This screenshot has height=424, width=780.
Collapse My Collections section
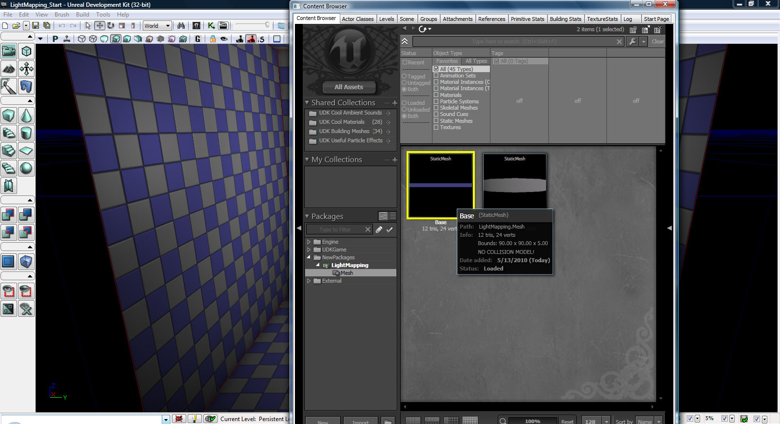point(307,159)
